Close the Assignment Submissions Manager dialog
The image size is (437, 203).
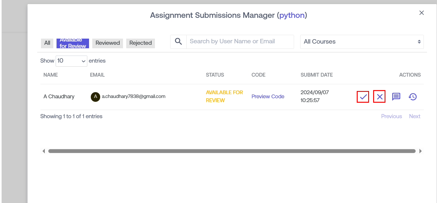click(421, 13)
